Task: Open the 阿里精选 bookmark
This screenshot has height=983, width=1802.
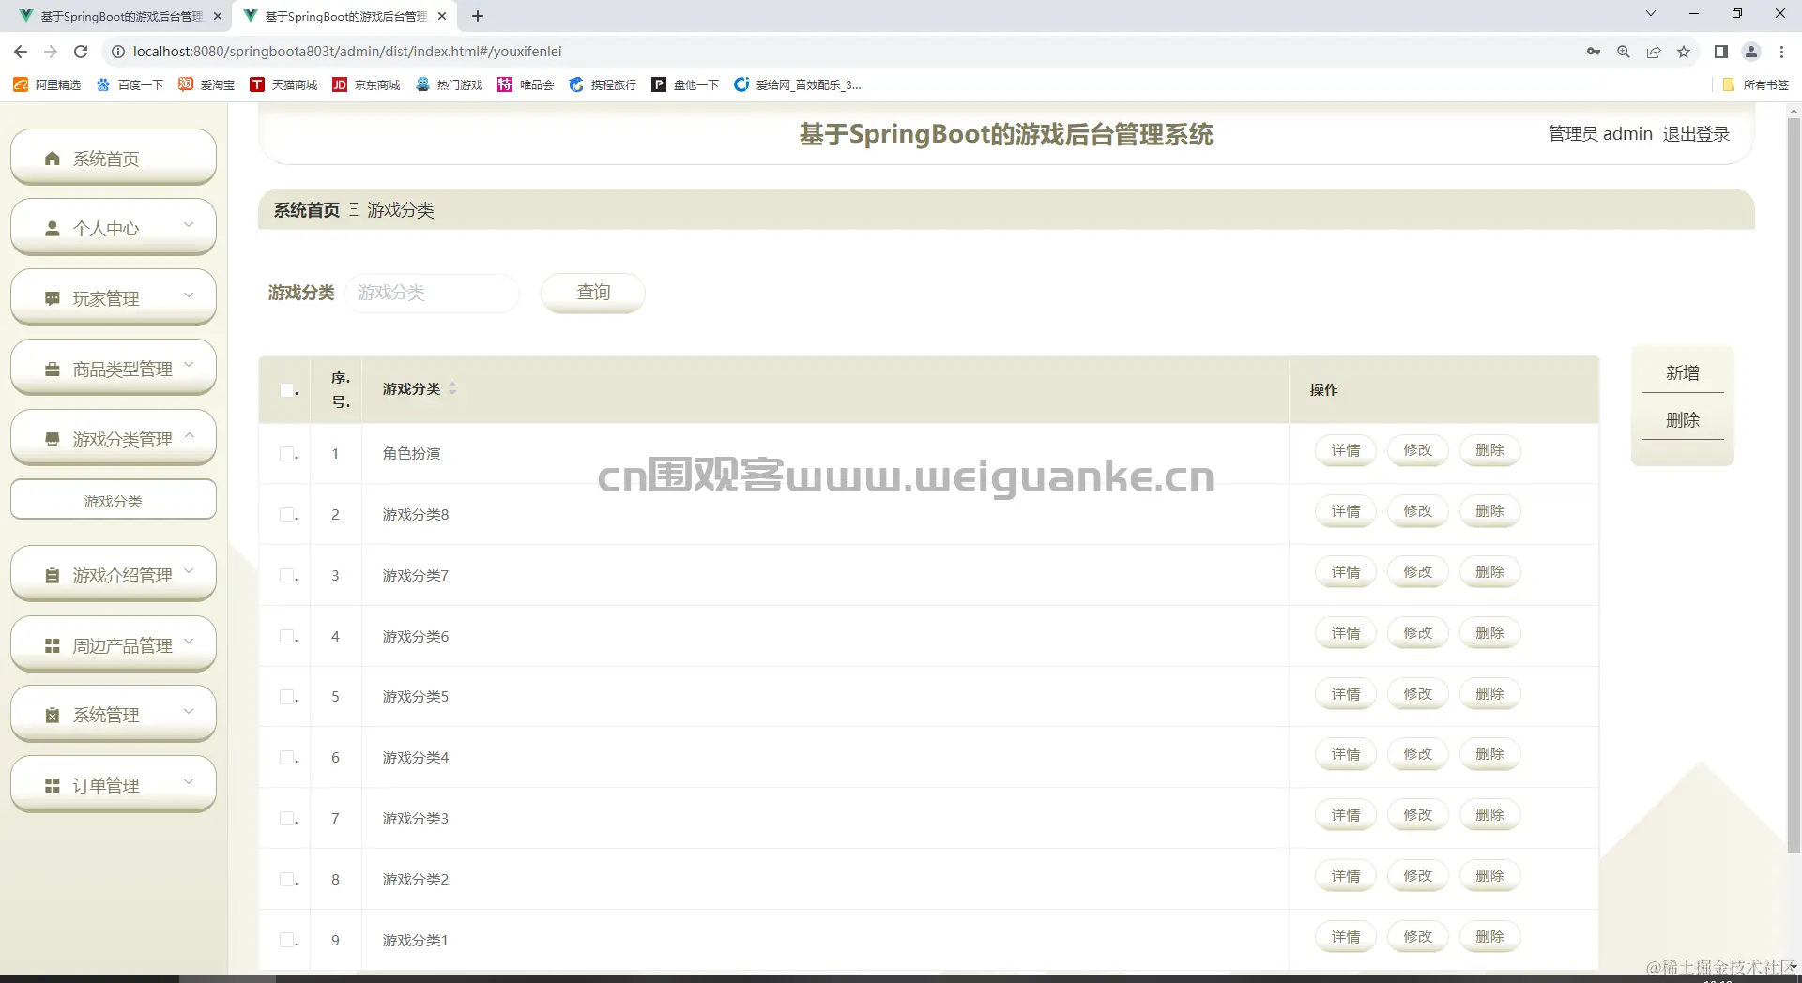Action: point(47,84)
